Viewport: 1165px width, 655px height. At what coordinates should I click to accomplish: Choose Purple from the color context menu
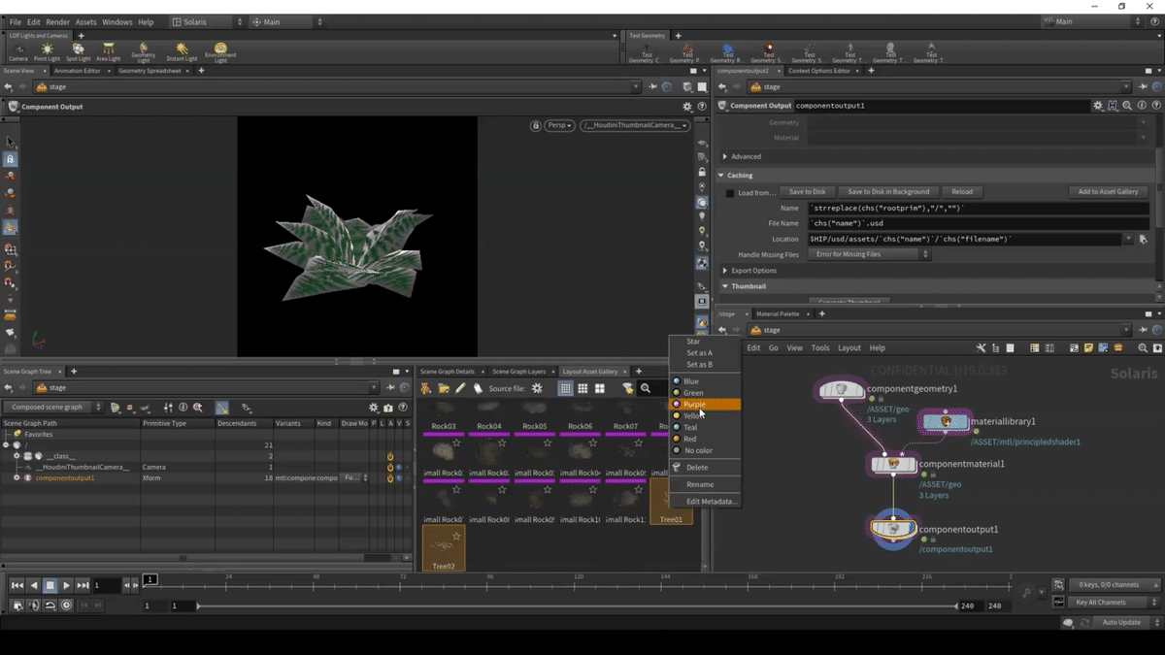694,405
